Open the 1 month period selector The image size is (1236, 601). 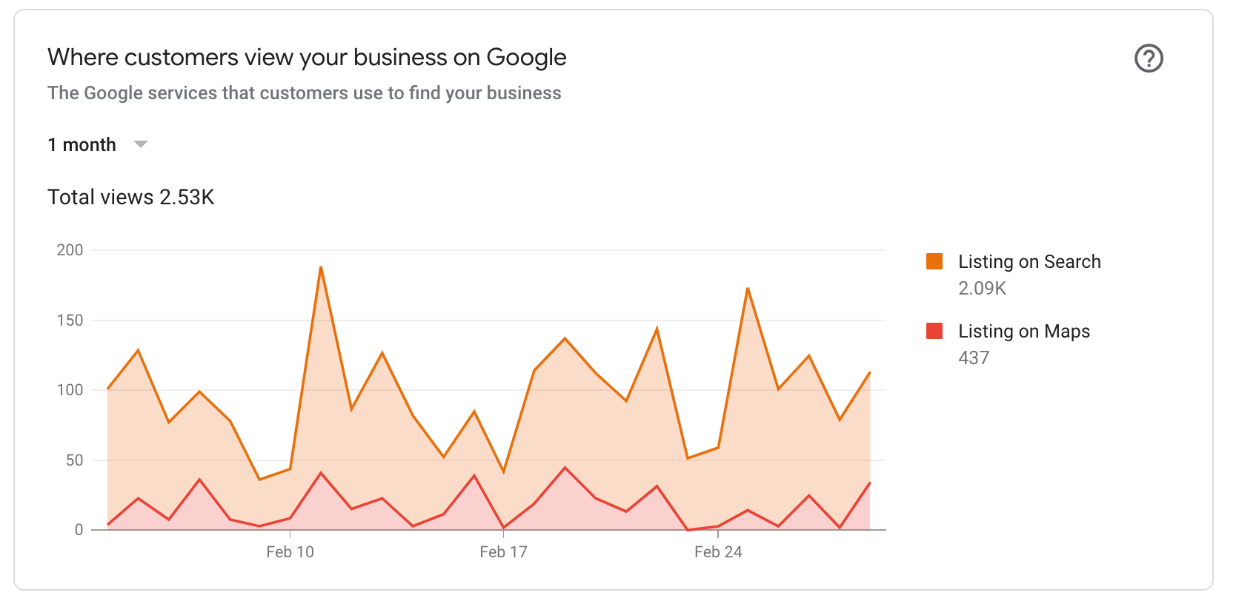(98, 144)
